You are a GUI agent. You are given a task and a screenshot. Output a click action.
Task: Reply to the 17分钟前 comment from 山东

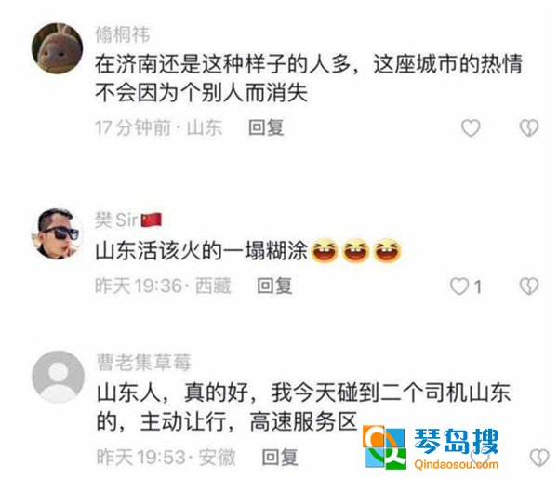pyautogui.click(x=266, y=127)
